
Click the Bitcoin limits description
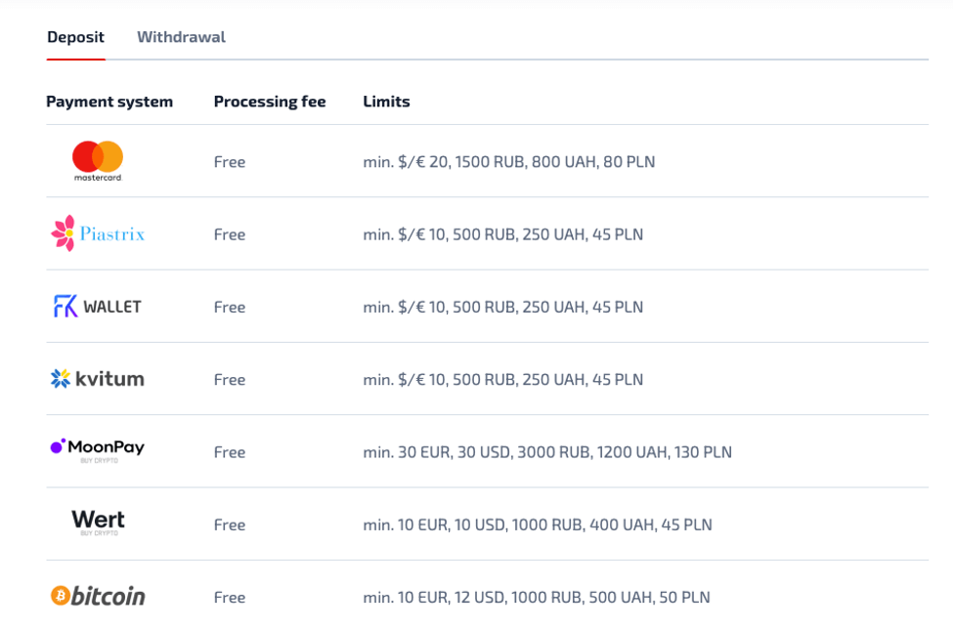click(536, 597)
